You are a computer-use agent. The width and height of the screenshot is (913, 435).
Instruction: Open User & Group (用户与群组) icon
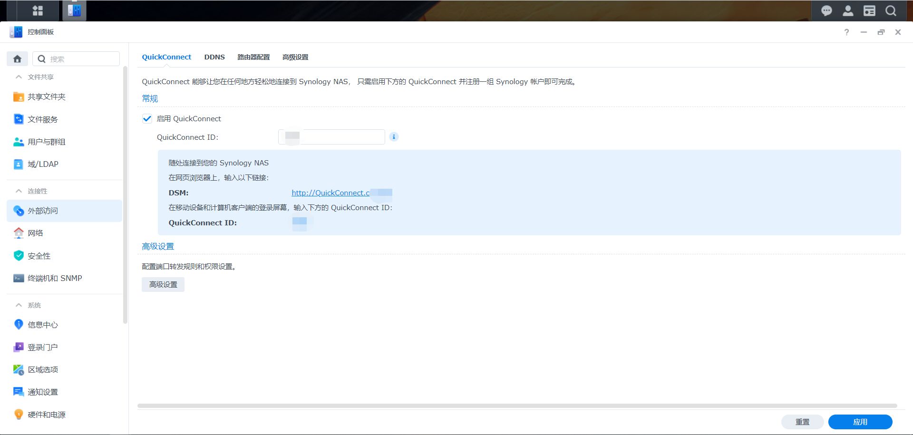19,142
